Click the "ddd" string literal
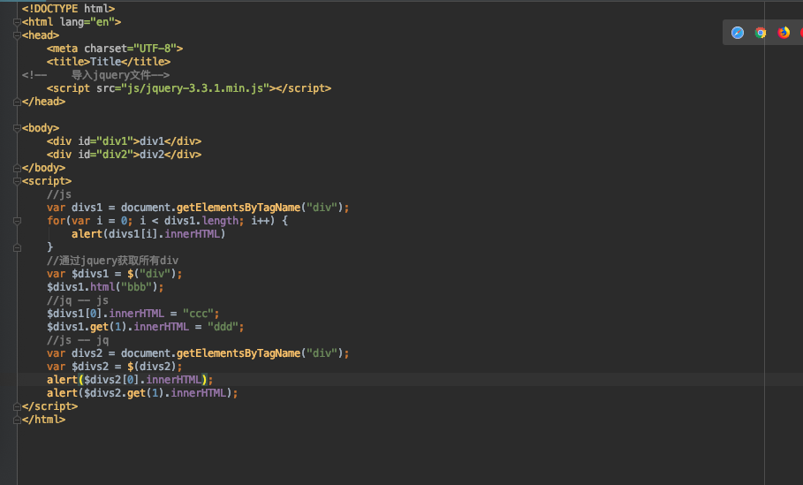 click(223, 327)
